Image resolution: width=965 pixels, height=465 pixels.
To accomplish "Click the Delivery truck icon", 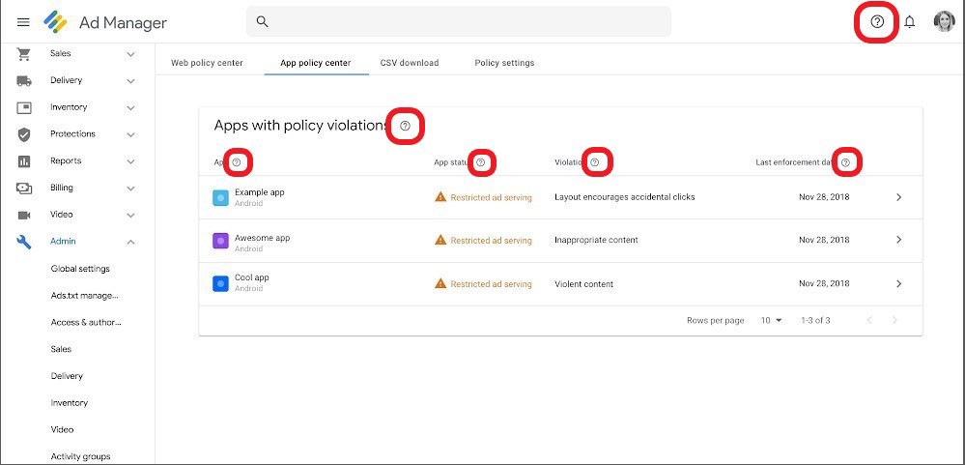I will pyautogui.click(x=24, y=80).
